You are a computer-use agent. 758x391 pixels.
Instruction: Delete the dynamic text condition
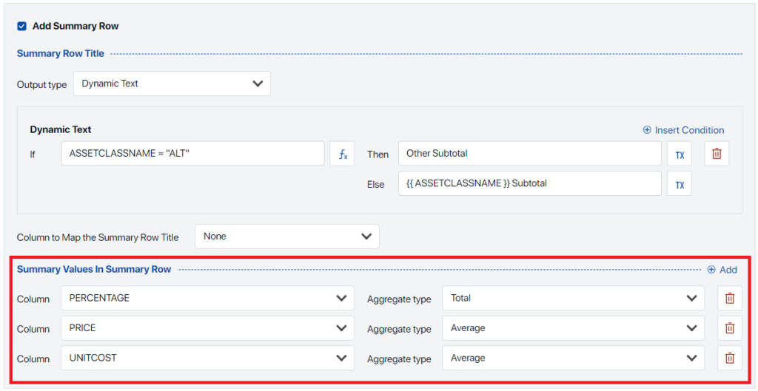tap(717, 154)
